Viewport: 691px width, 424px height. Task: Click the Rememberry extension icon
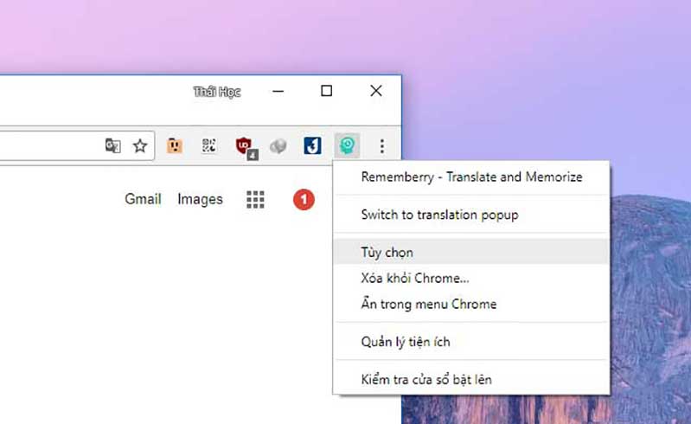(348, 145)
